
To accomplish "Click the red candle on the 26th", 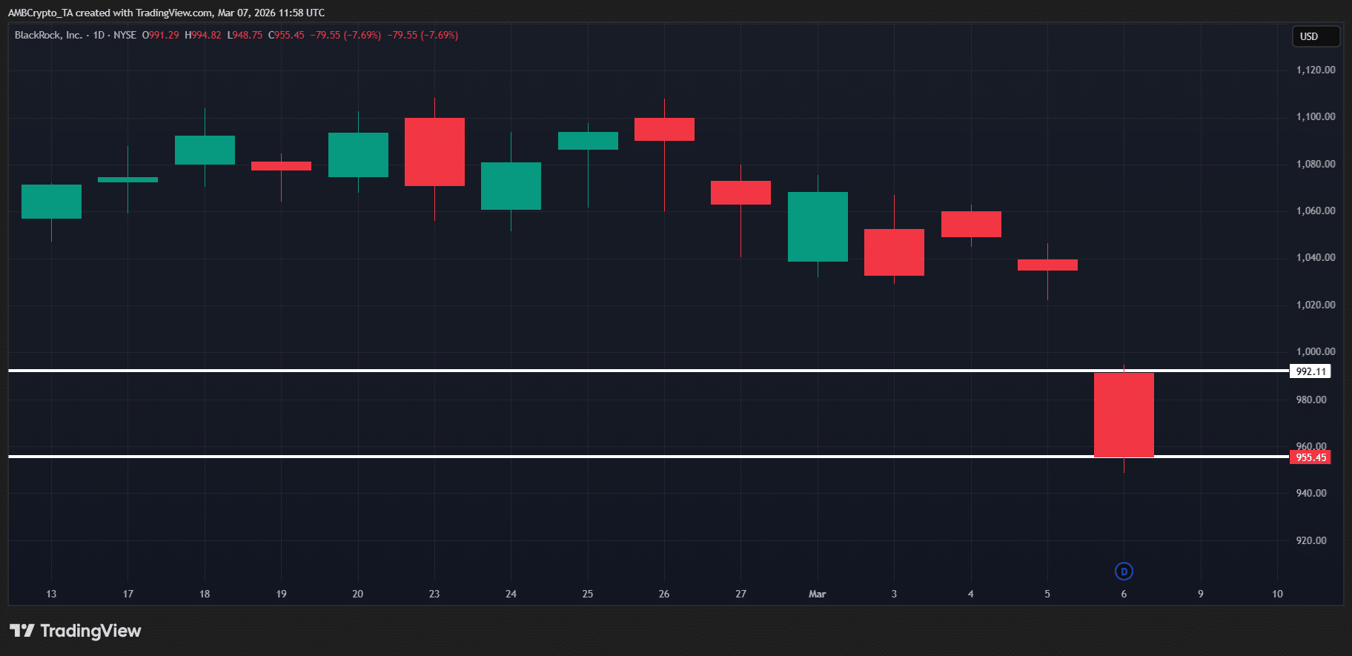I will click(664, 129).
